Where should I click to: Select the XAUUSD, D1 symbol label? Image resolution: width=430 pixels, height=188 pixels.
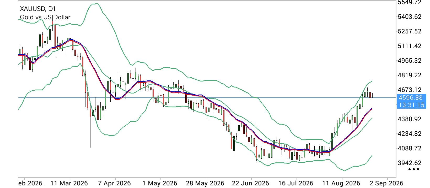(x=38, y=9)
